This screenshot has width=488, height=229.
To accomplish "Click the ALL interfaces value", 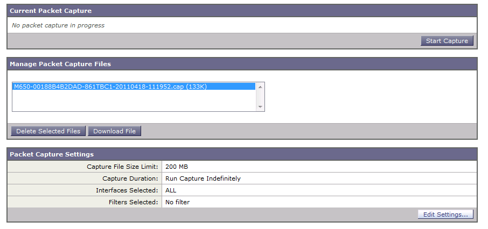I will coord(171,190).
